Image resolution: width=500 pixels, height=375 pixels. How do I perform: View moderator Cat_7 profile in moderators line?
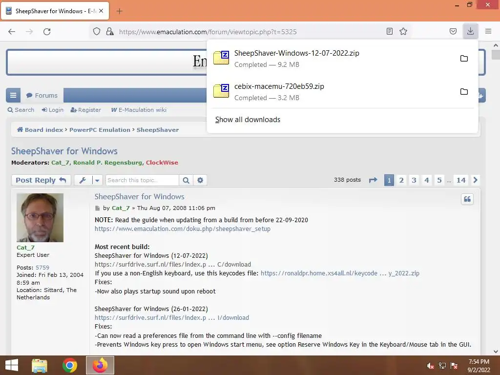(x=60, y=163)
